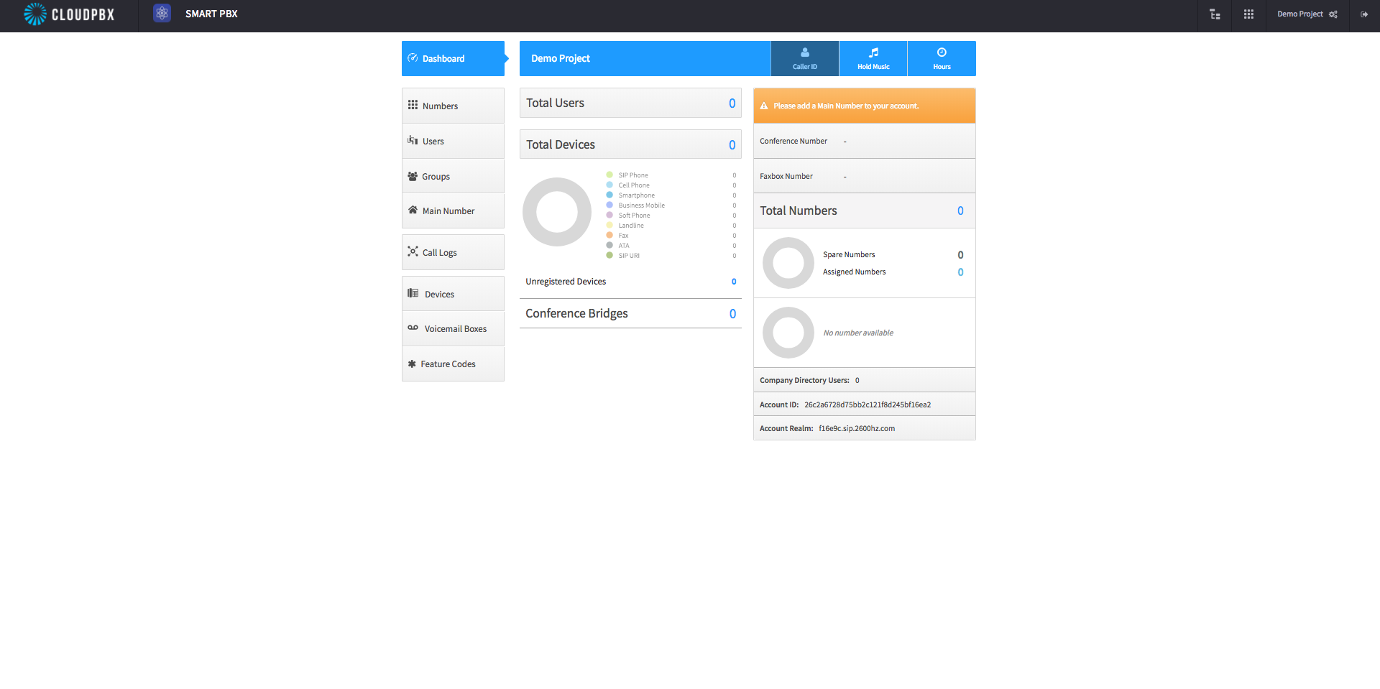Go to the Numbers section

[x=453, y=106]
